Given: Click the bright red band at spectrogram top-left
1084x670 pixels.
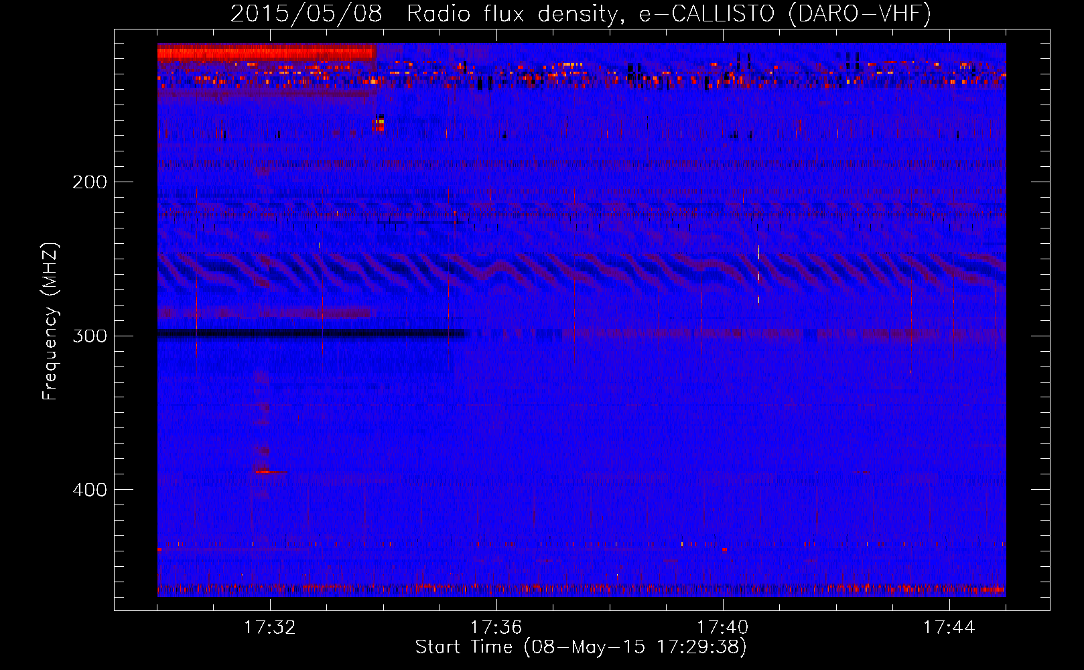Looking at the screenshot, I should coord(267,53).
